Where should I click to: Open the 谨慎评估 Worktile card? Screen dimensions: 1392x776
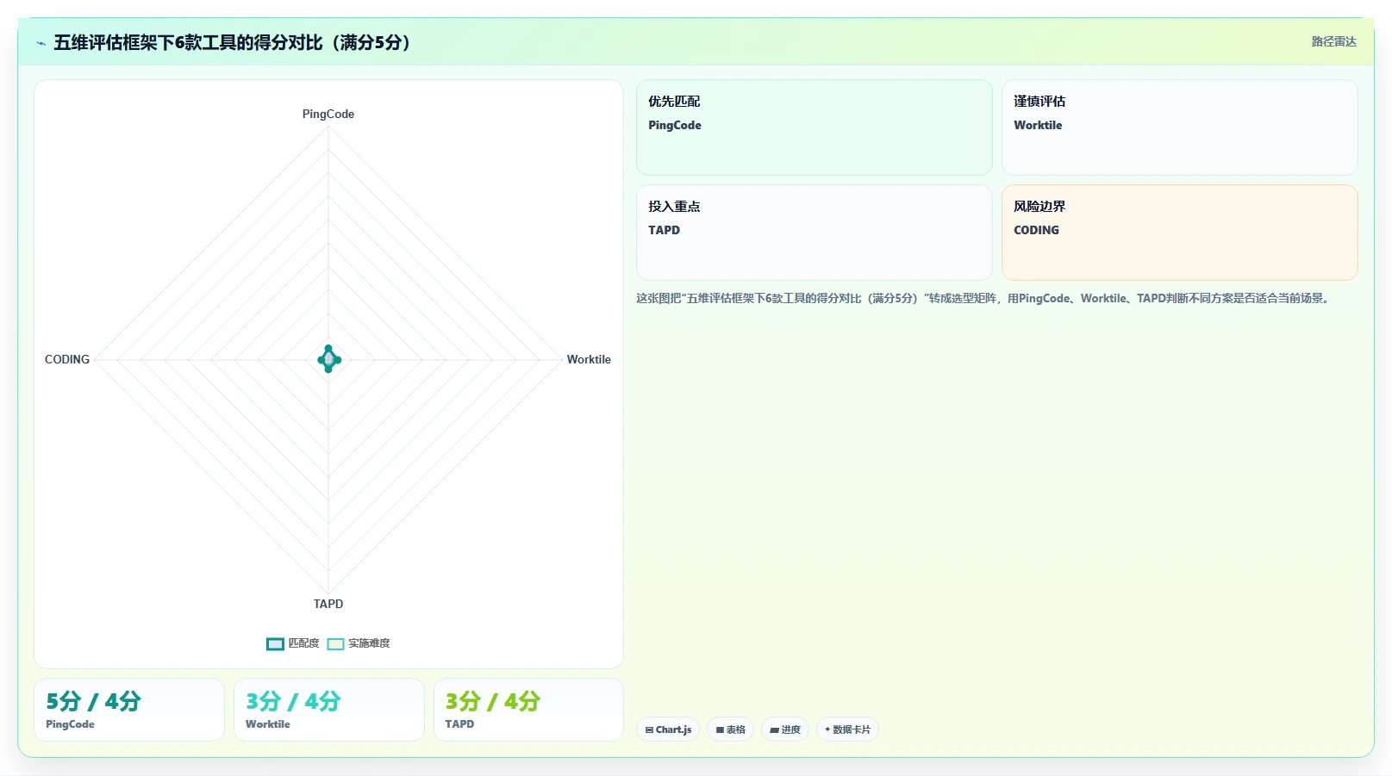(1179, 127)
